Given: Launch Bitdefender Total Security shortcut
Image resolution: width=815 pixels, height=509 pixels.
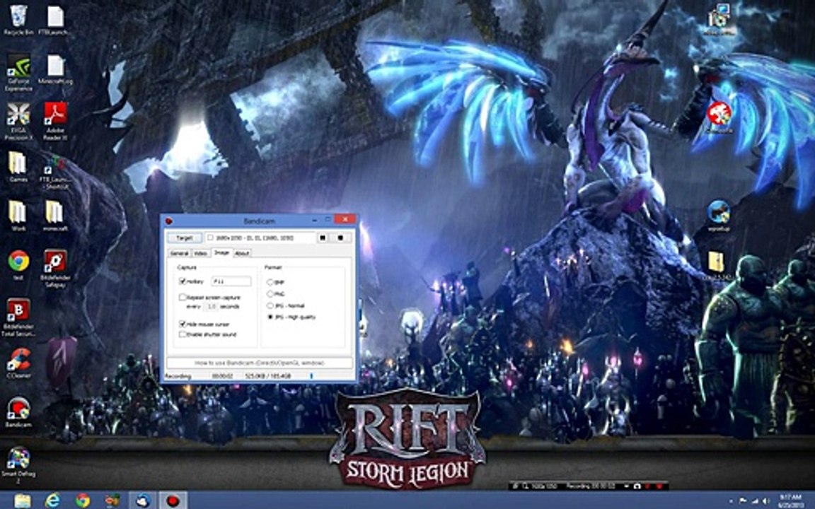Looking at the screenshot, I should 18,317.
